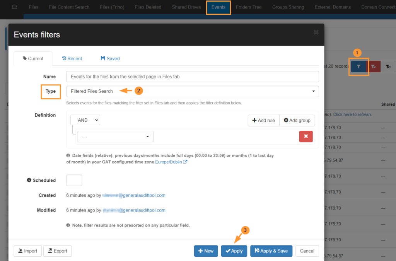Toggle the Scheduled checkbox

(74, 180)
